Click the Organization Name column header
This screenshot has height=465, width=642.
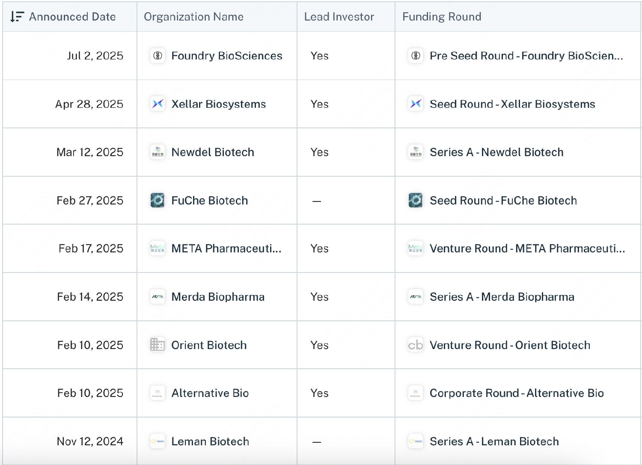pyautogui.click(x=193, y=17)
